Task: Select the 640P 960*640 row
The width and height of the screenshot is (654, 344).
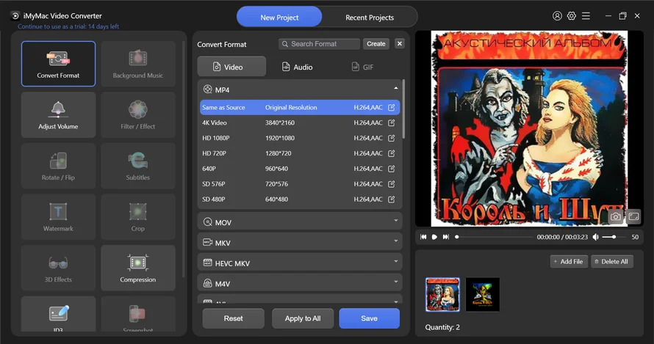Action: pos(300,169)
